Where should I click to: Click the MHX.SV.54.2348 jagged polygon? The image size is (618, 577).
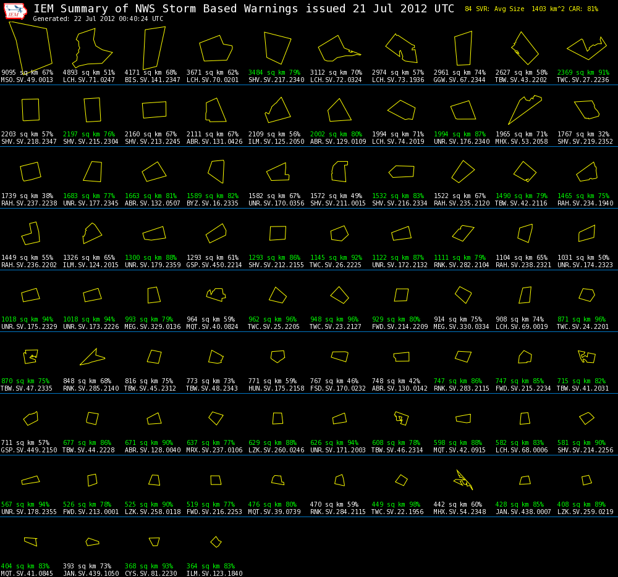coord(462,480)
